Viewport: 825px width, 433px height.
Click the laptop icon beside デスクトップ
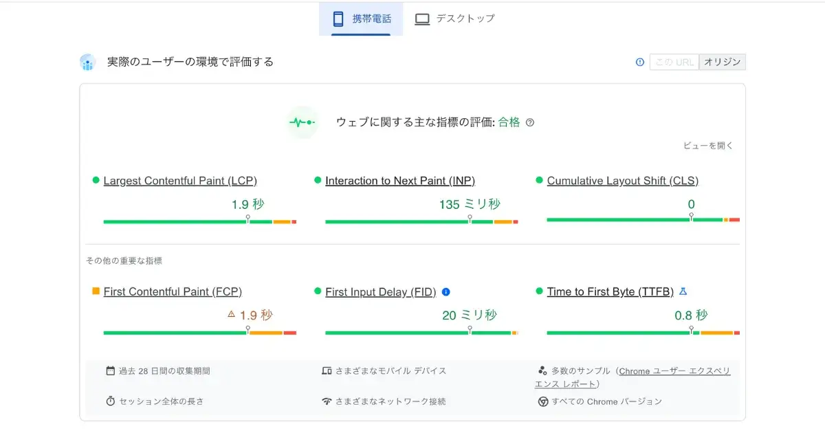tap(422, 19)
